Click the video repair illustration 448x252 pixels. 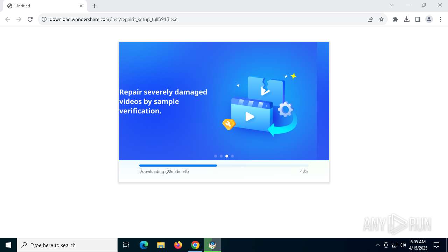tap(260, 104)
